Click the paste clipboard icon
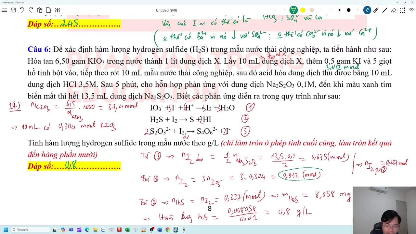 point(40,10)
